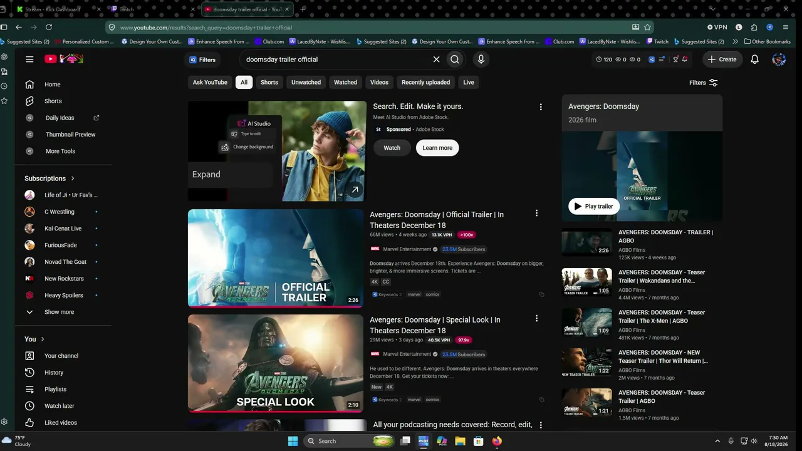Screen dimensions: 802x451
Task: Clear the search box text
Action: (436, 60)
